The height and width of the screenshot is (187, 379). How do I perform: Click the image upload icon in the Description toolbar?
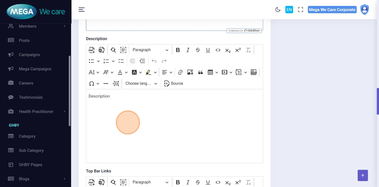190,72
